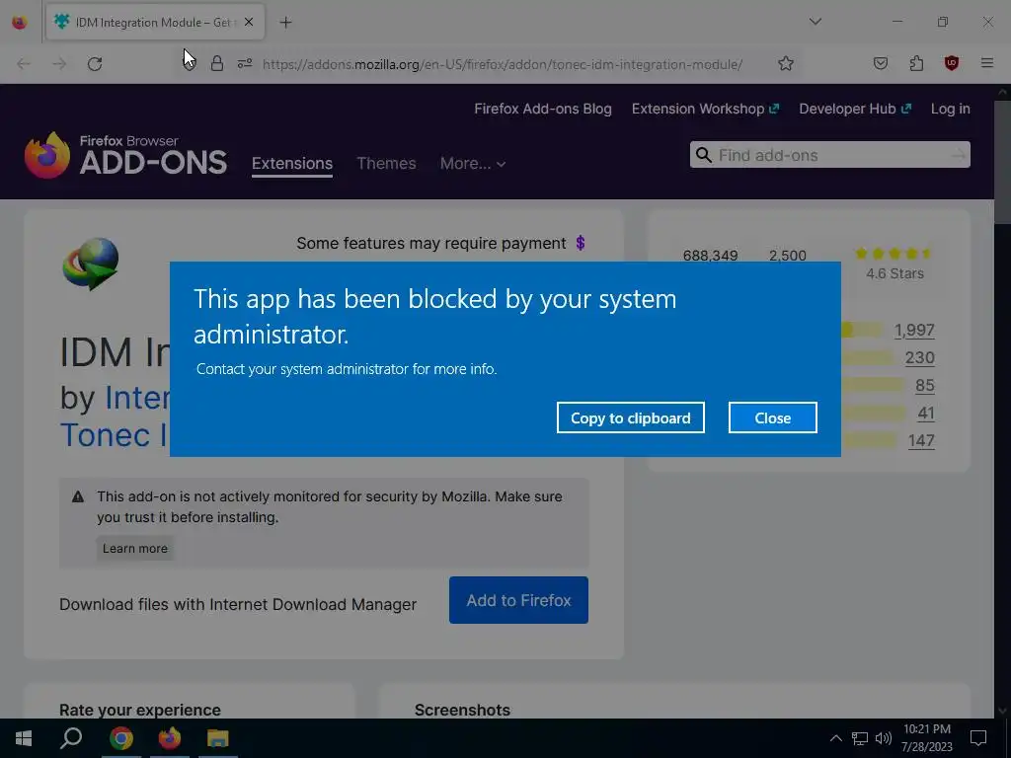Viewport: 1011px width, 758px height.
Task: Close the blocked app dialog
Action: point(772,417)
